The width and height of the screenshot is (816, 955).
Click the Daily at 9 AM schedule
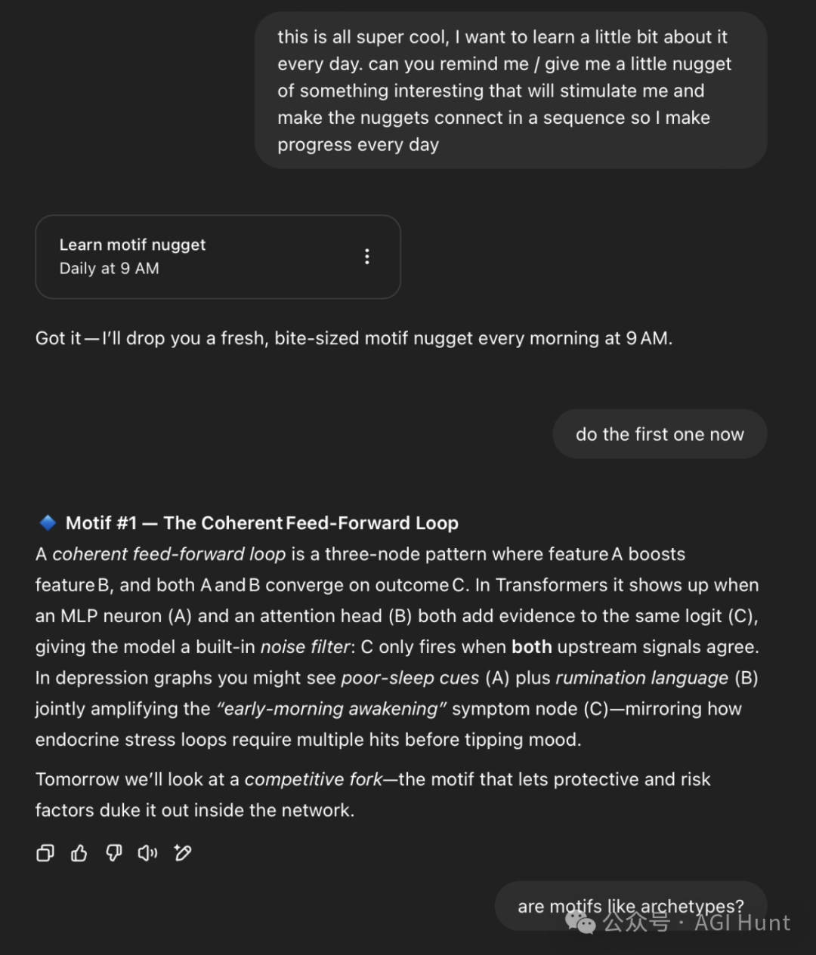(110, 269)
